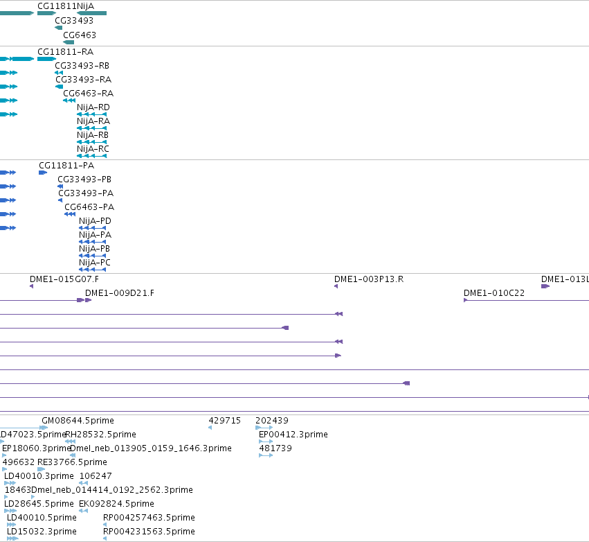
Task: Select transcript NijA-RB
Action: pyautogui.click(x=91, y=142)
